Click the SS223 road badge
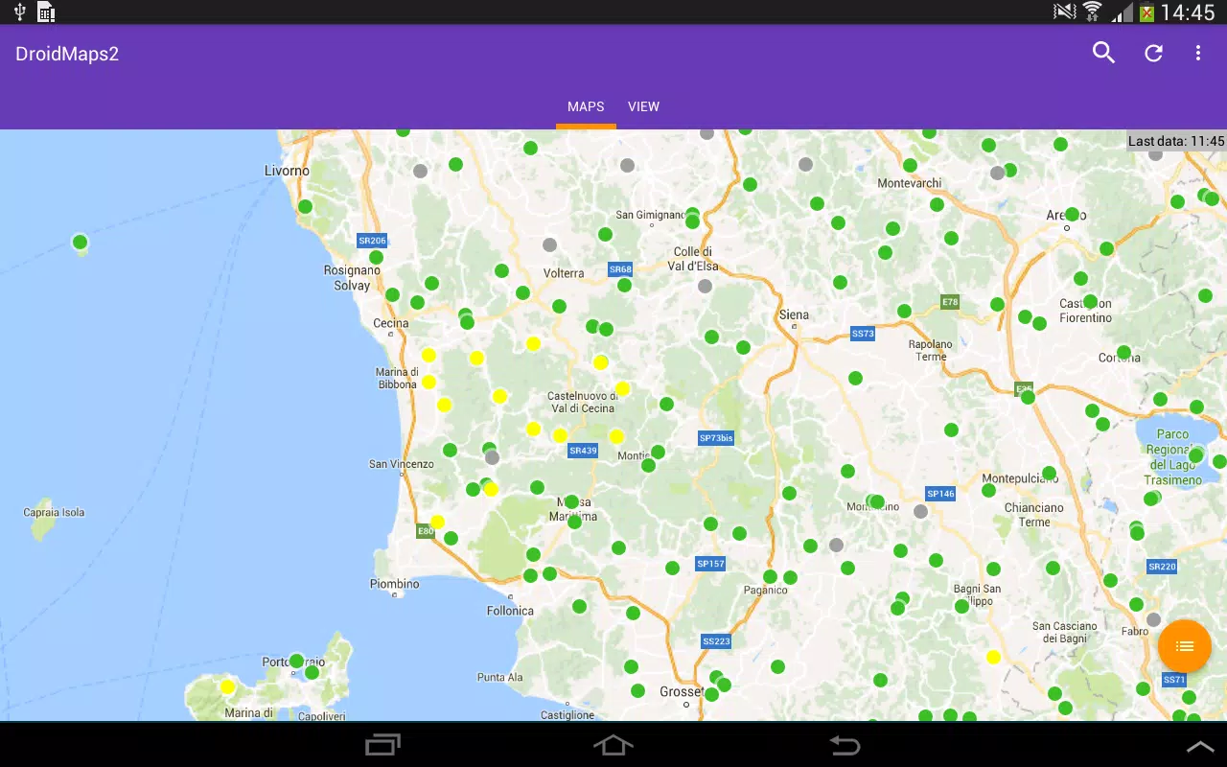The width and height of the screenshot is (1227, 767). pos(716,641)
